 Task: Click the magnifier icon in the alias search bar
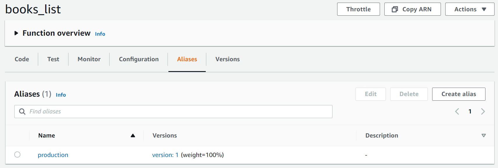pos(22,111)
